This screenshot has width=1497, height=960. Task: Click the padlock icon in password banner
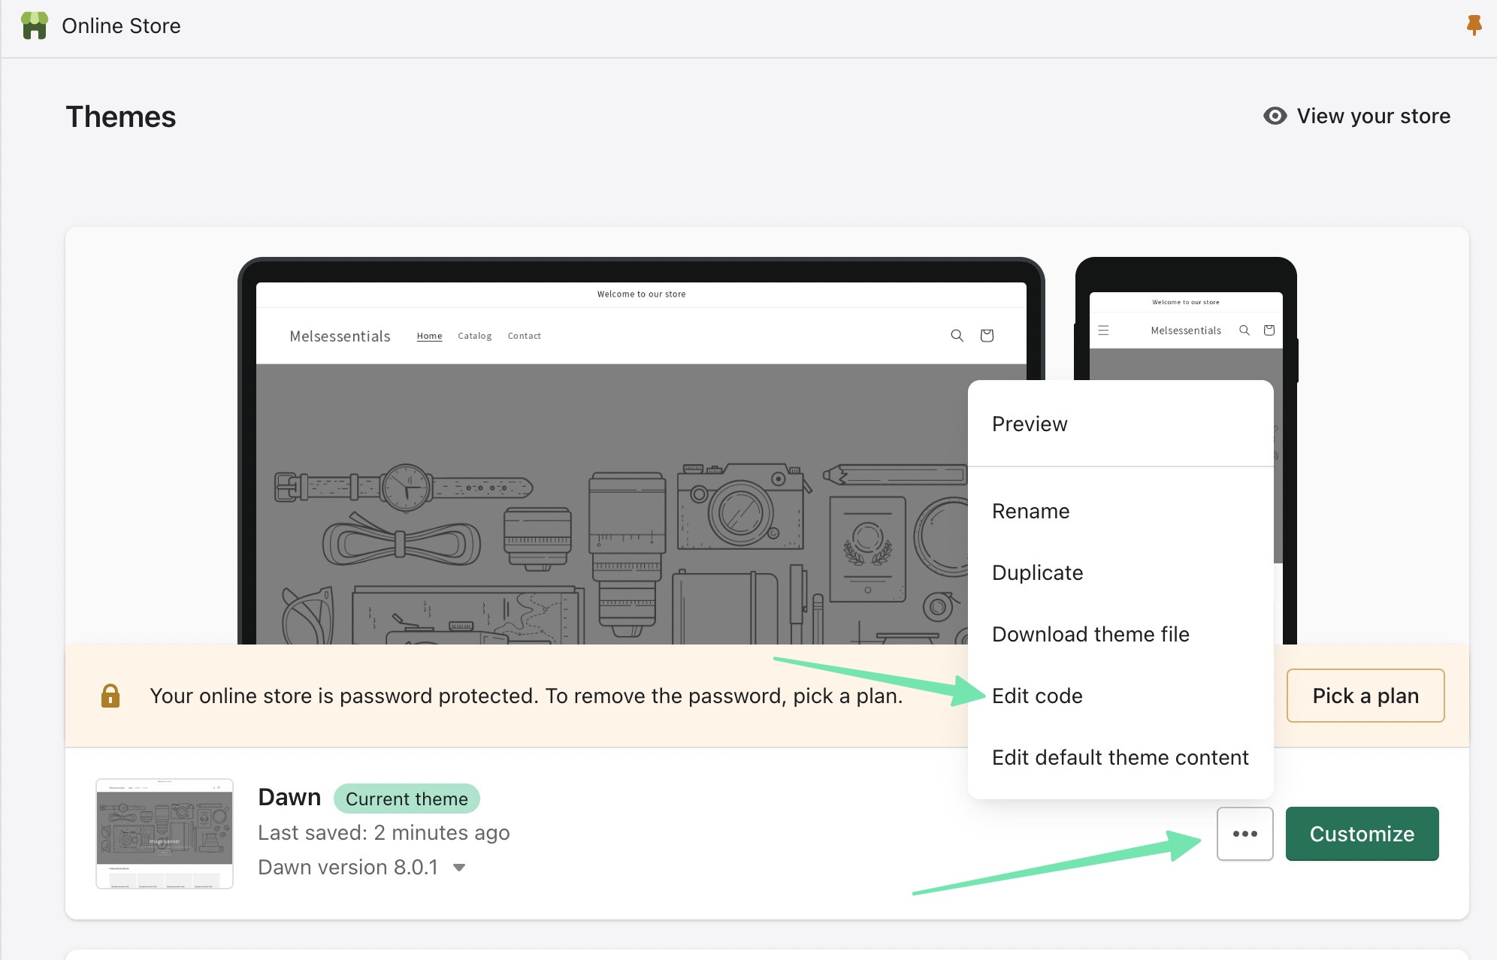[110, 696]
